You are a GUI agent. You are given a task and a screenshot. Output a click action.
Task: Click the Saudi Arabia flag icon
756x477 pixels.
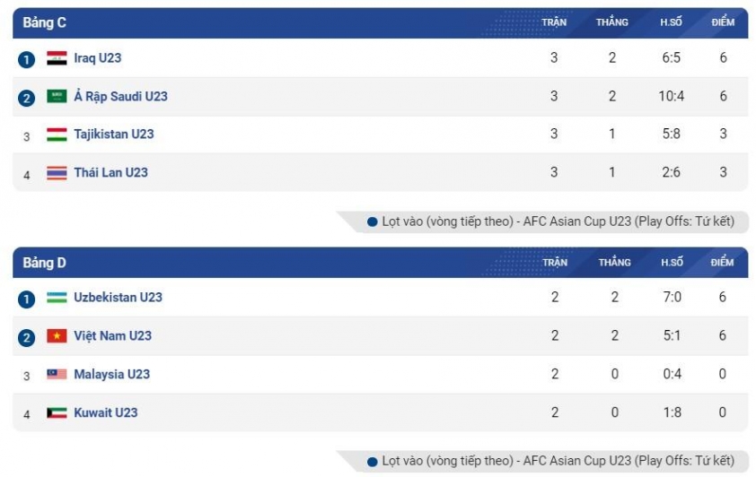point(57,96)
